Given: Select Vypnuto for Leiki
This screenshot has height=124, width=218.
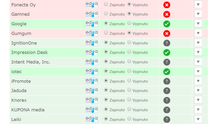Looking at the screenshot, I should [x=129, y=119].
